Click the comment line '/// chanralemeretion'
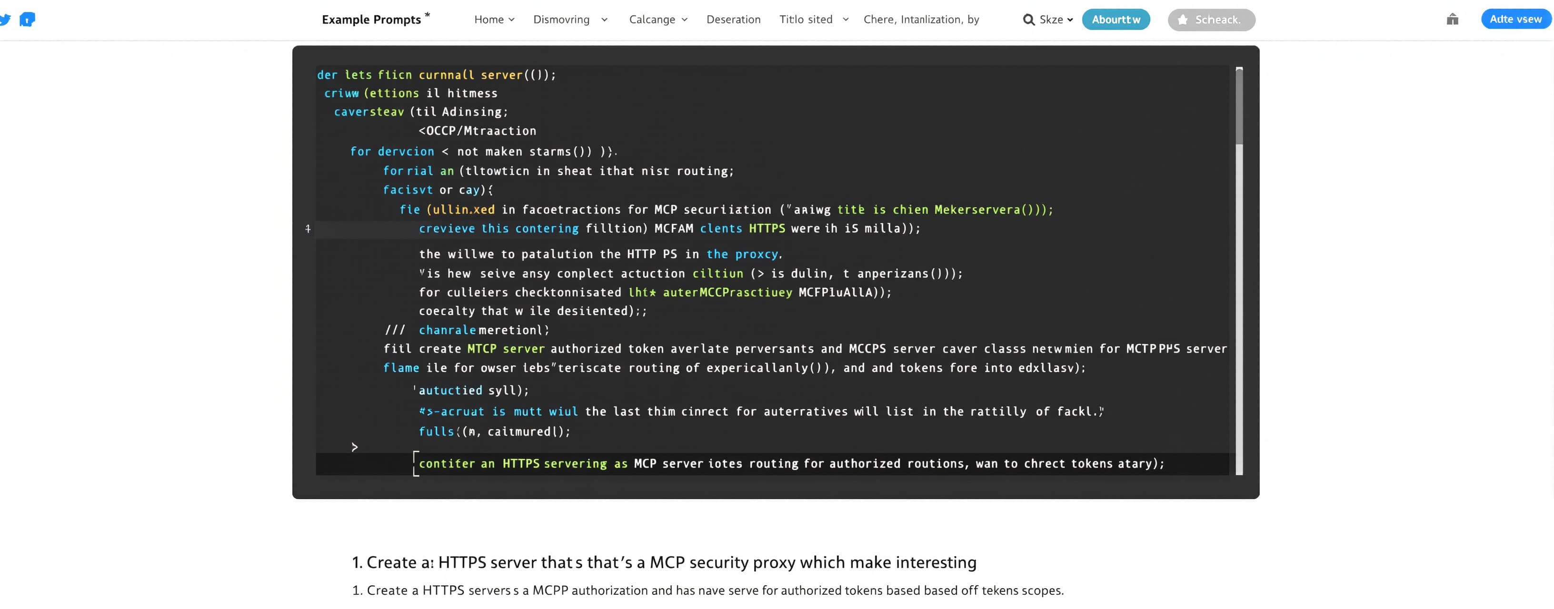Screen dimensions: 1554x609 [467, 330]
